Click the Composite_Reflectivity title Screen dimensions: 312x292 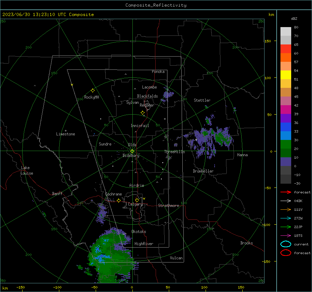(156, 5)
